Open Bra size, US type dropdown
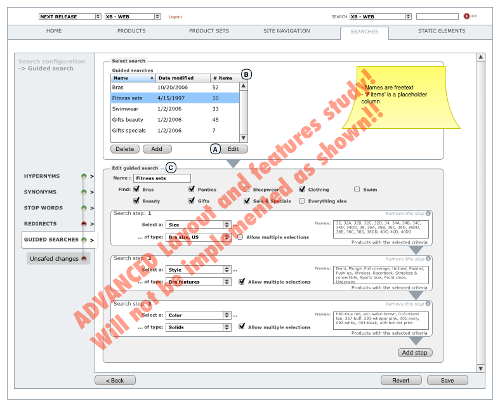 tap(199, 237)
